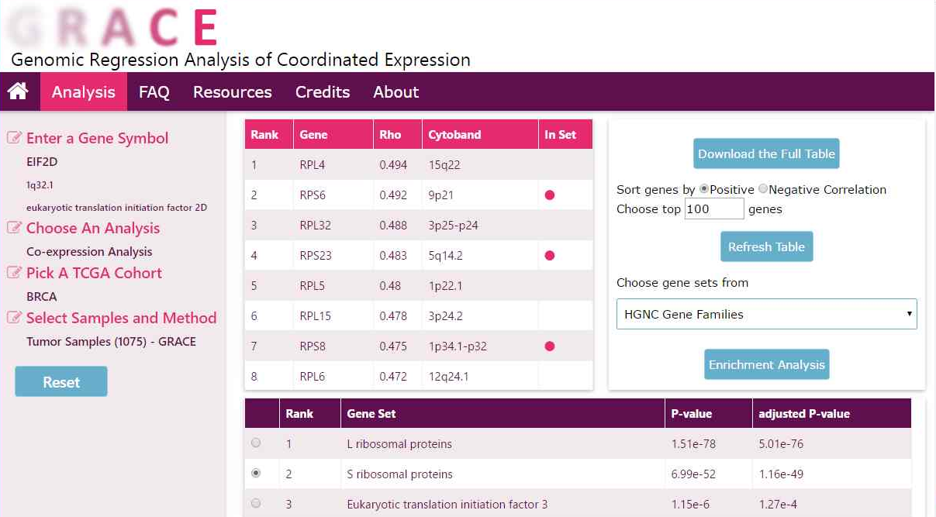Click edit icon beside Pick A TCGA Cohort
Image resolution: width=936 pixels, height=517 pixels.
pyautogui.click(x=14, y=273)
